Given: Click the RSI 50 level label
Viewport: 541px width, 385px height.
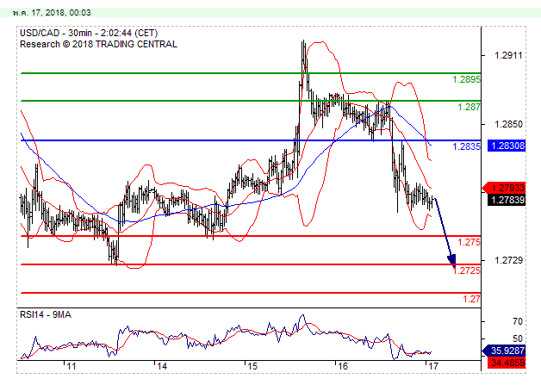Looking at the screenshot, I should pyautogui.click(x=518, y=338).
